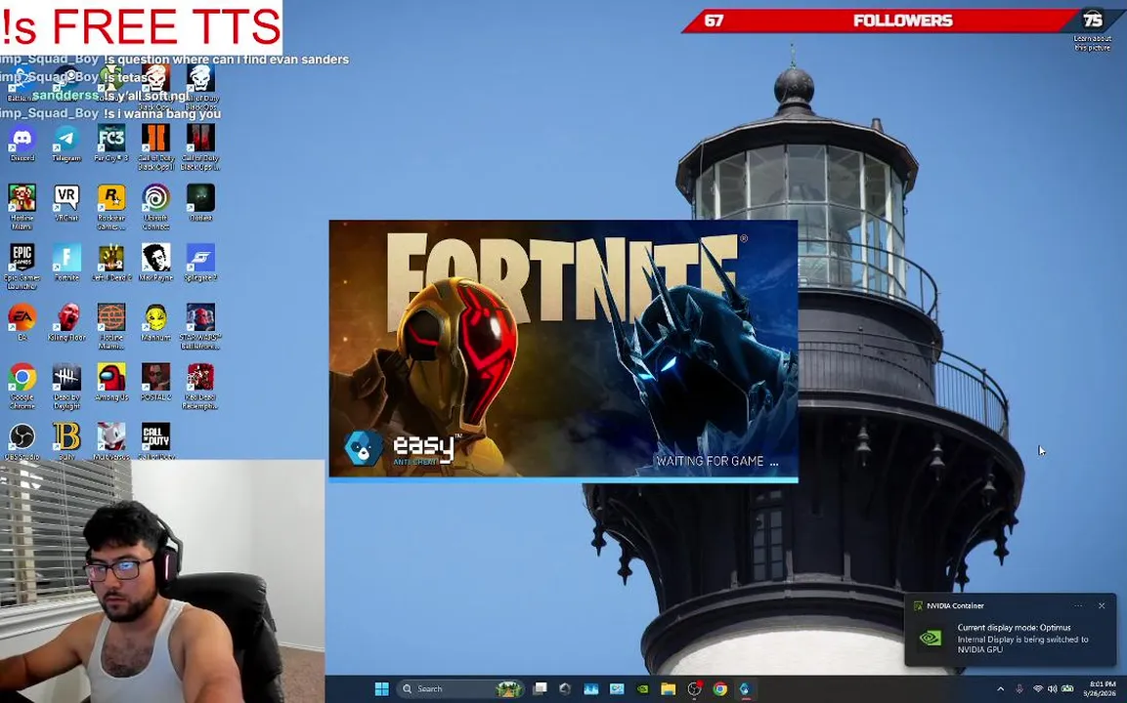1127x703 pixels.
Task: Open NVIDIA Container notification options menu
Action: tap(1077, 605)
